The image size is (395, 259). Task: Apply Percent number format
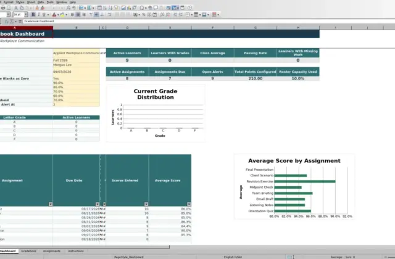144,15
